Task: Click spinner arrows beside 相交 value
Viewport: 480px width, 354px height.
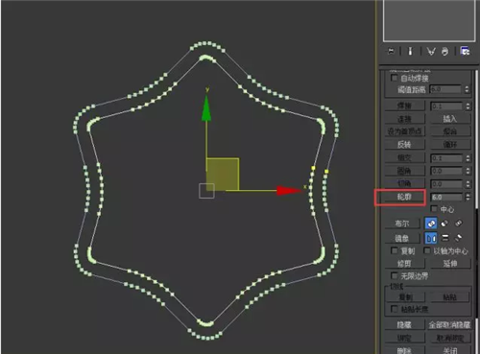Action: [468, 158]
